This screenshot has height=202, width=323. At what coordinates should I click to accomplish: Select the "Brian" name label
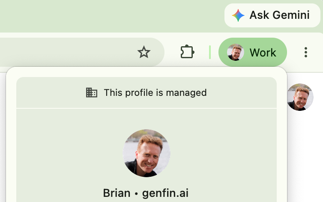point(117,193)
